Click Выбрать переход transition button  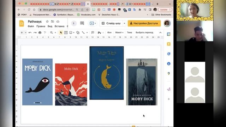pyautogui.click(x=144, y=32)
